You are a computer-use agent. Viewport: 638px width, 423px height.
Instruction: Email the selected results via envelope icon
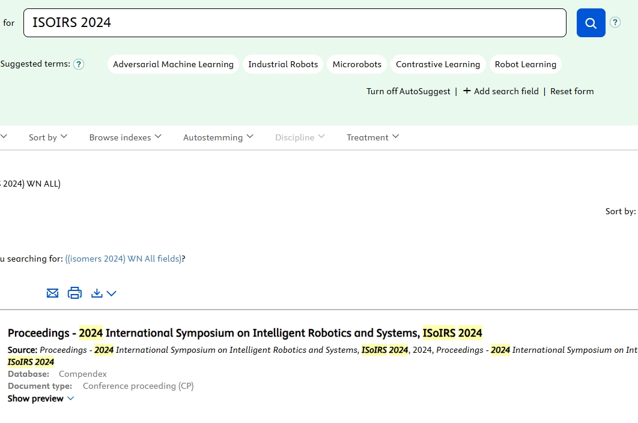coord(53,293)
